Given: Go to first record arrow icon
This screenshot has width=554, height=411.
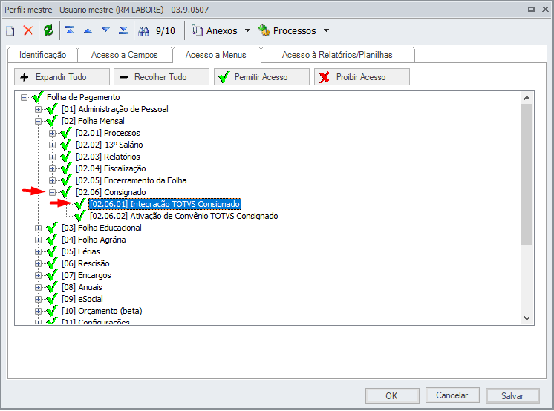Looking at the screenshot, I should click(x=70, y=30).
